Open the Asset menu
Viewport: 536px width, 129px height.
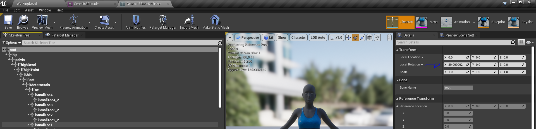[x=29, y=10]
